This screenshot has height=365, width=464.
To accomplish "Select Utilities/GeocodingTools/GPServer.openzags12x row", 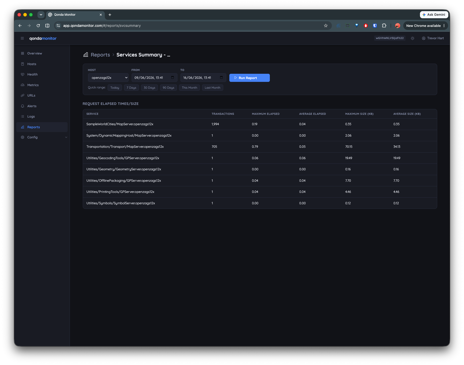I will click(260, 158).
